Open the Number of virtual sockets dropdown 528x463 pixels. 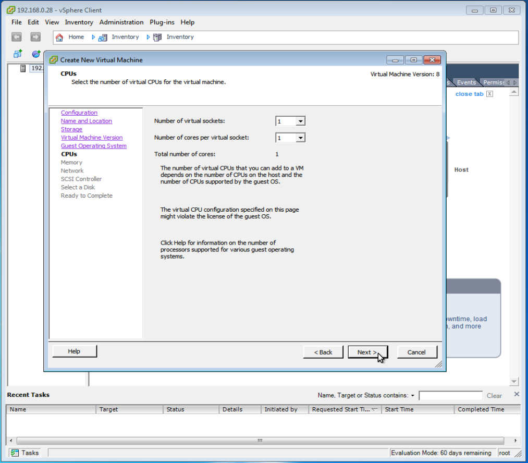[300, 121]
